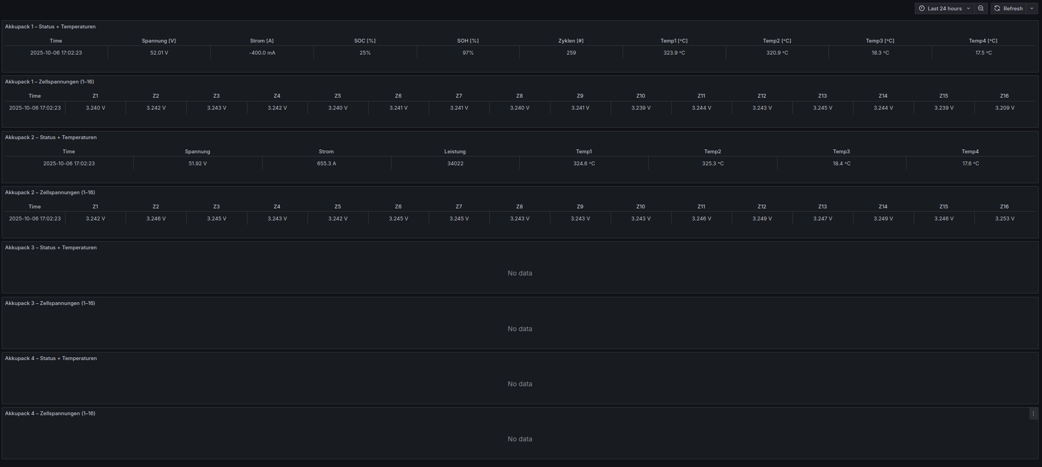
Task: Sort Akkupack 1 status by SOC [%] column
Action: click(x=365, y=41)
